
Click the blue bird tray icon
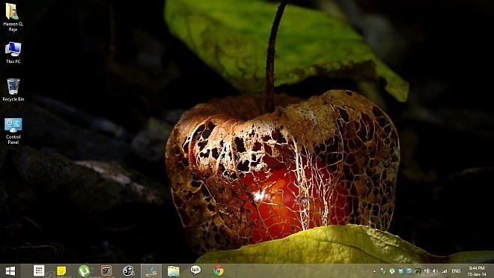pos(400,271)
